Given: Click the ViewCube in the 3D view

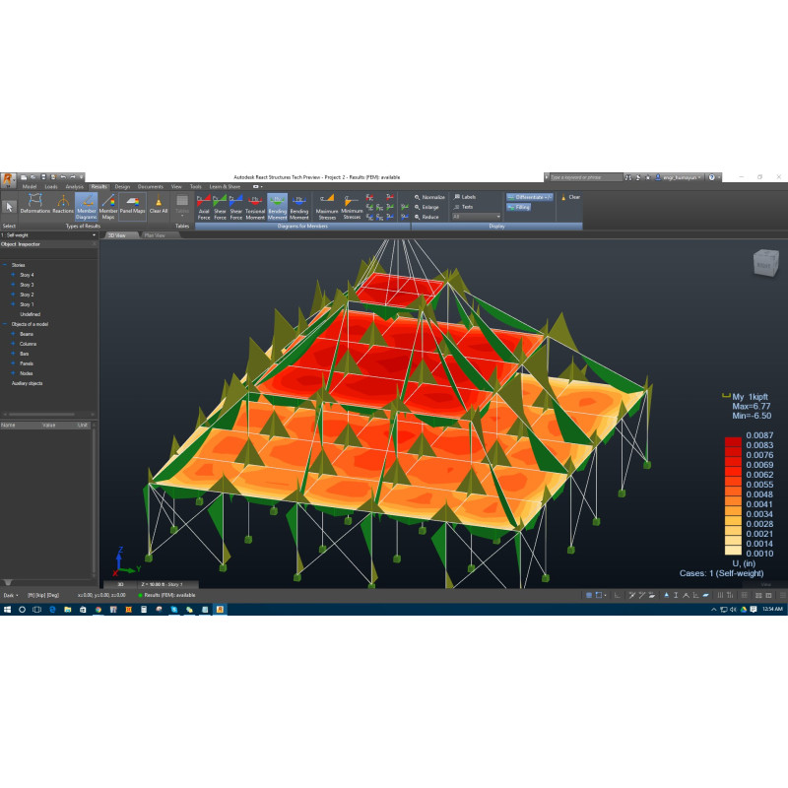Looking at the screenshot, I should point(763,264).
